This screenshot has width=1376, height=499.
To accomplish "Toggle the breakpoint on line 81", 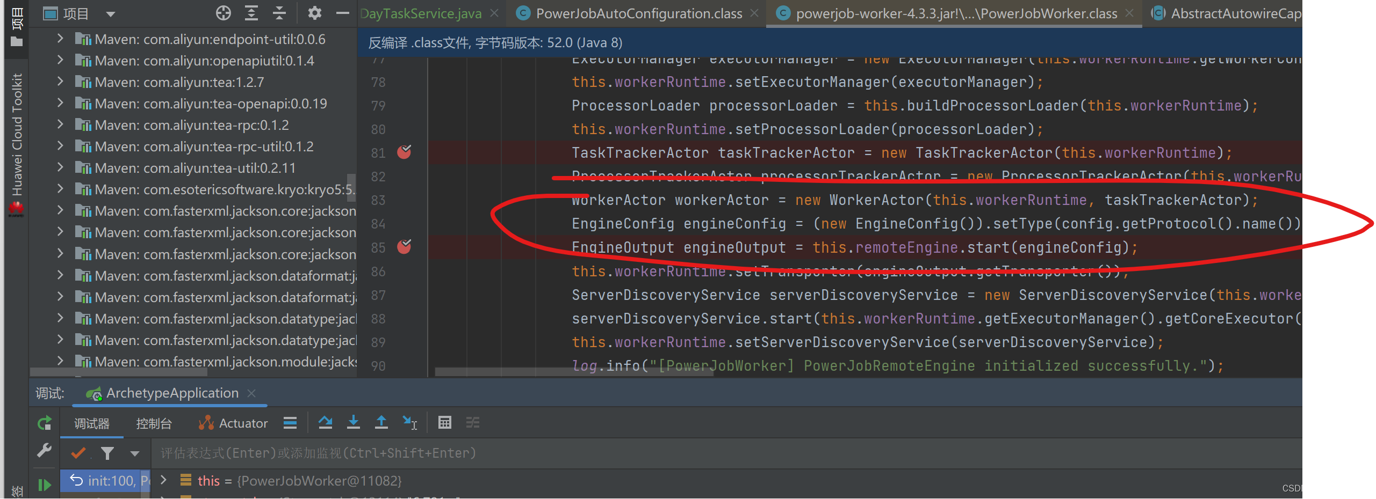I will [405, 152].
